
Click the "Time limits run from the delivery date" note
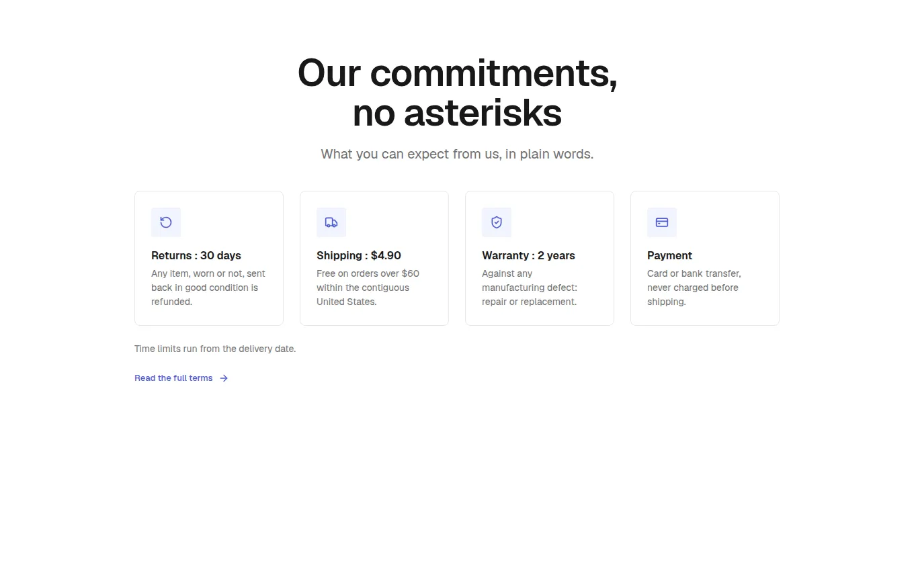click(x=215, y=349)
